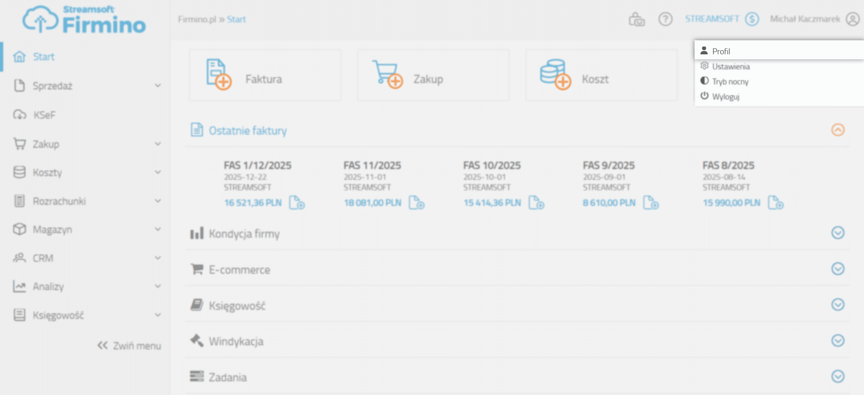
Task: Open the Start home icon in sidebar
Action: pos(19,57)
